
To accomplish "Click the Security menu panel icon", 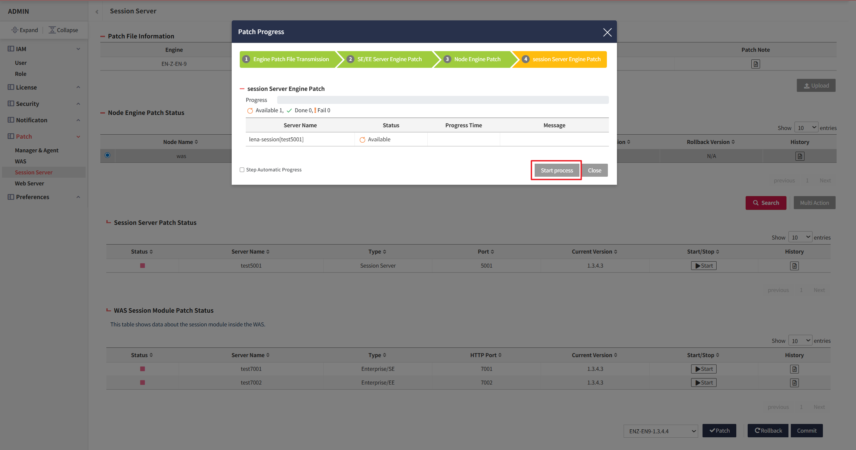I will [11, 104].
